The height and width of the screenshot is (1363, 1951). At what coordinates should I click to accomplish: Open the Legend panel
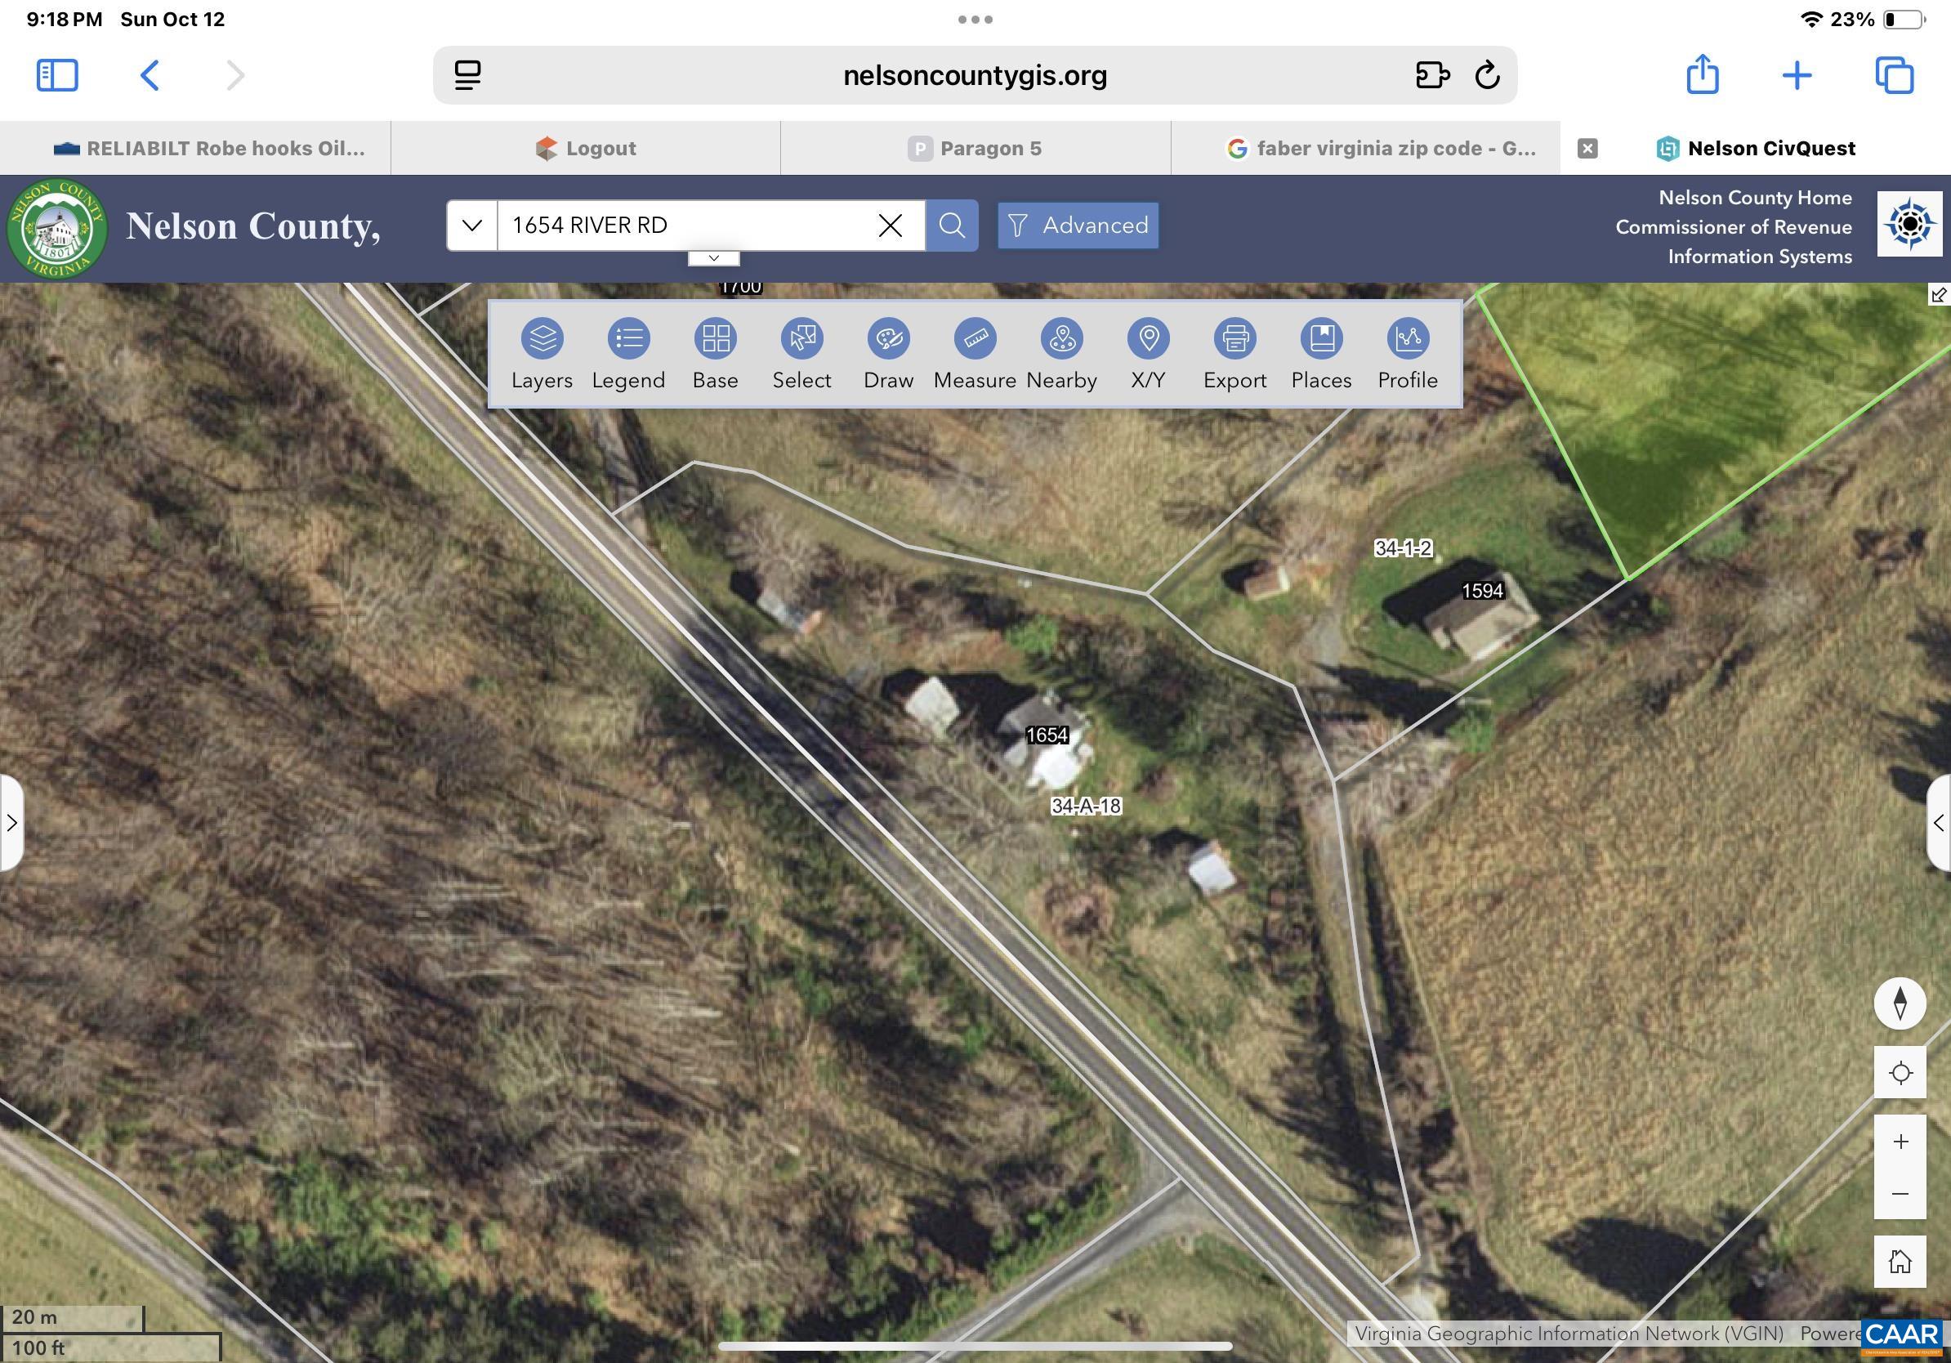pyautogui.click(x=629, y=340)
